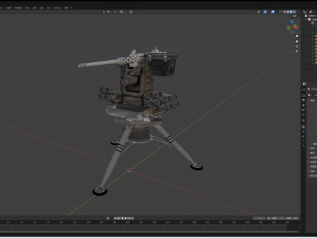Click frame 130 on the timeline ruler
This screenshot has height=238, width=317.
(127, 222)
